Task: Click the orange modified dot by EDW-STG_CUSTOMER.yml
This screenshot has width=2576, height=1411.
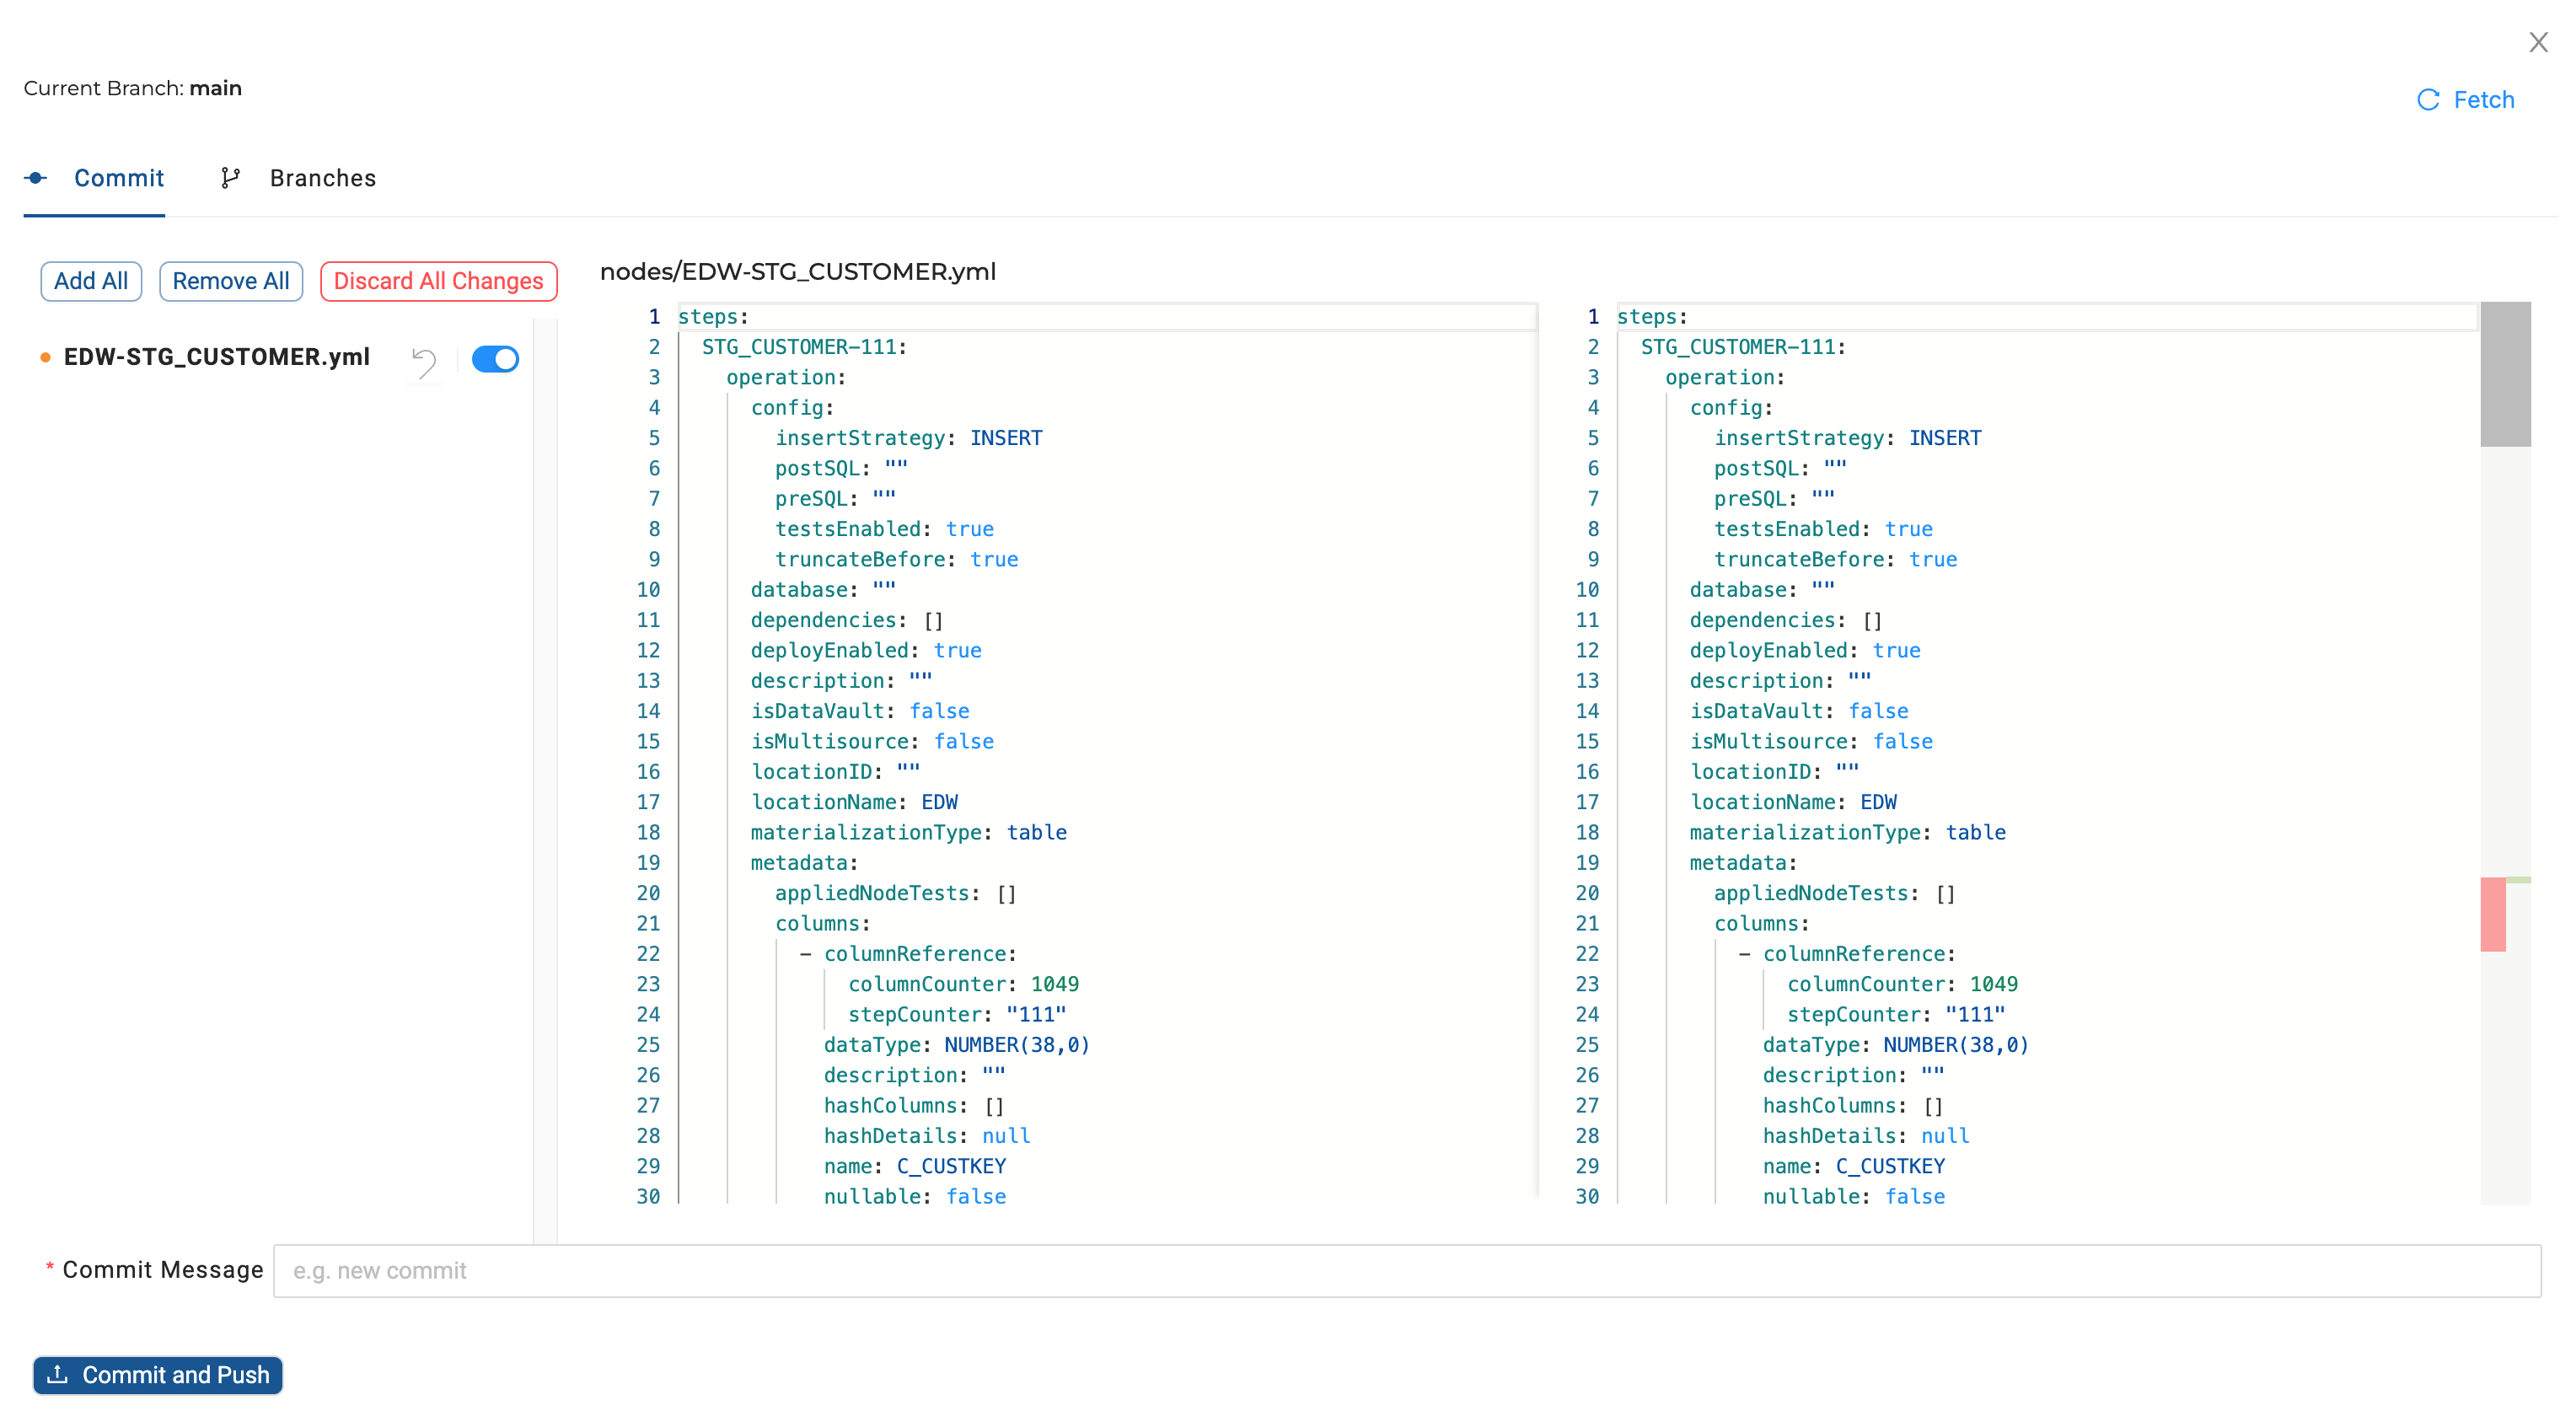Action: (x=45, y=358)
